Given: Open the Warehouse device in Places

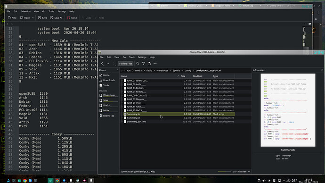Looking at the screenshot, I should tap(108, 95).
